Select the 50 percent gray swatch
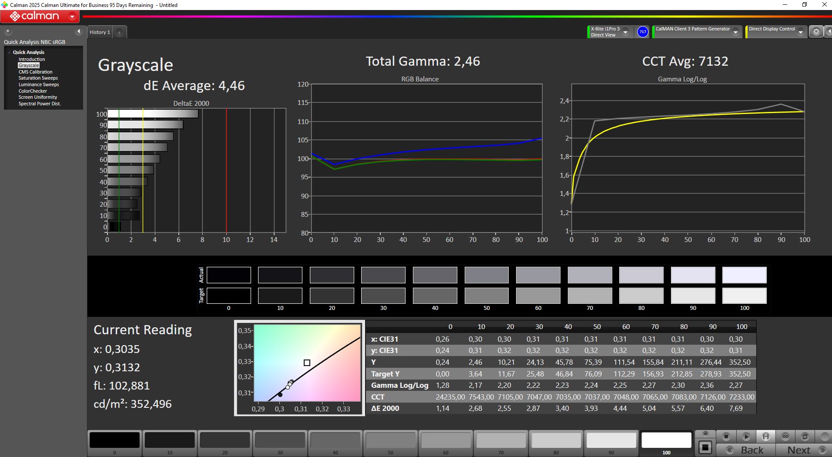The height and width of the screenshot is (457, 832). click(390, 440)
